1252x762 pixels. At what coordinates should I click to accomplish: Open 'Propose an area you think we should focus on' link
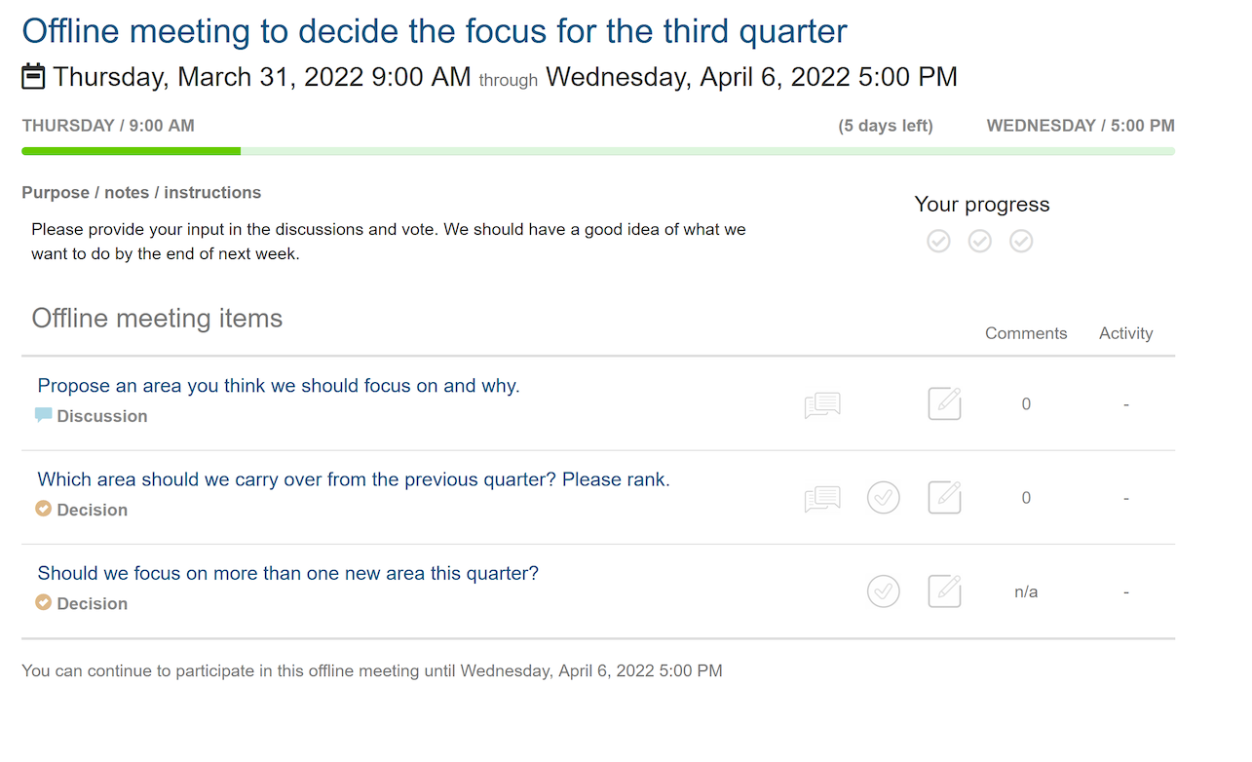tap(279, 386)
